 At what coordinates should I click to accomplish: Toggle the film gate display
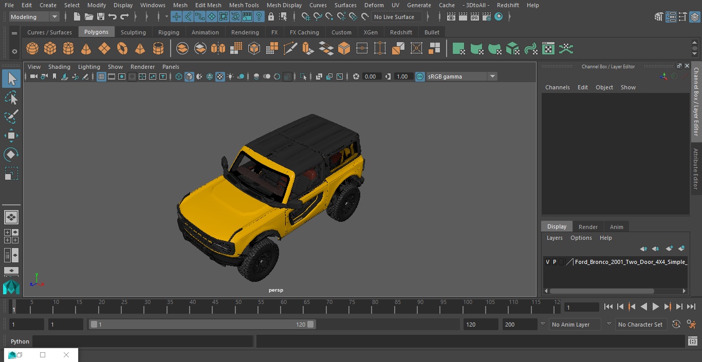(112, 77)
